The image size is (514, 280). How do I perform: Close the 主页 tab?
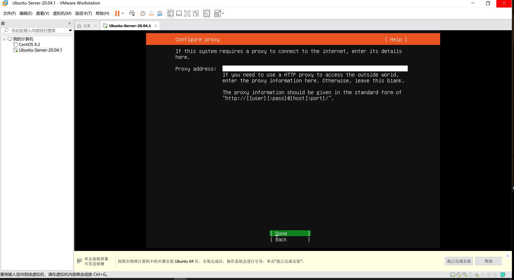pos(95,26)
